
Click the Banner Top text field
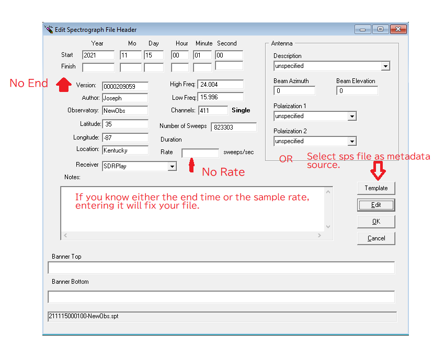click(221, 268)
